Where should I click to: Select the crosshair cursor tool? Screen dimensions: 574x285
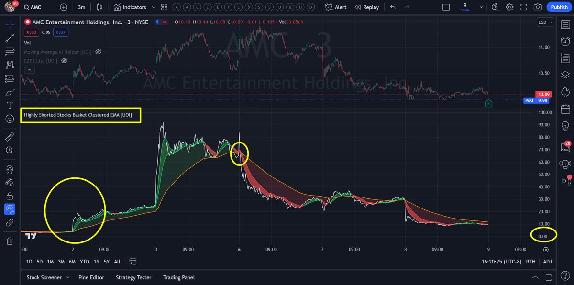click(x=10, y=24)
